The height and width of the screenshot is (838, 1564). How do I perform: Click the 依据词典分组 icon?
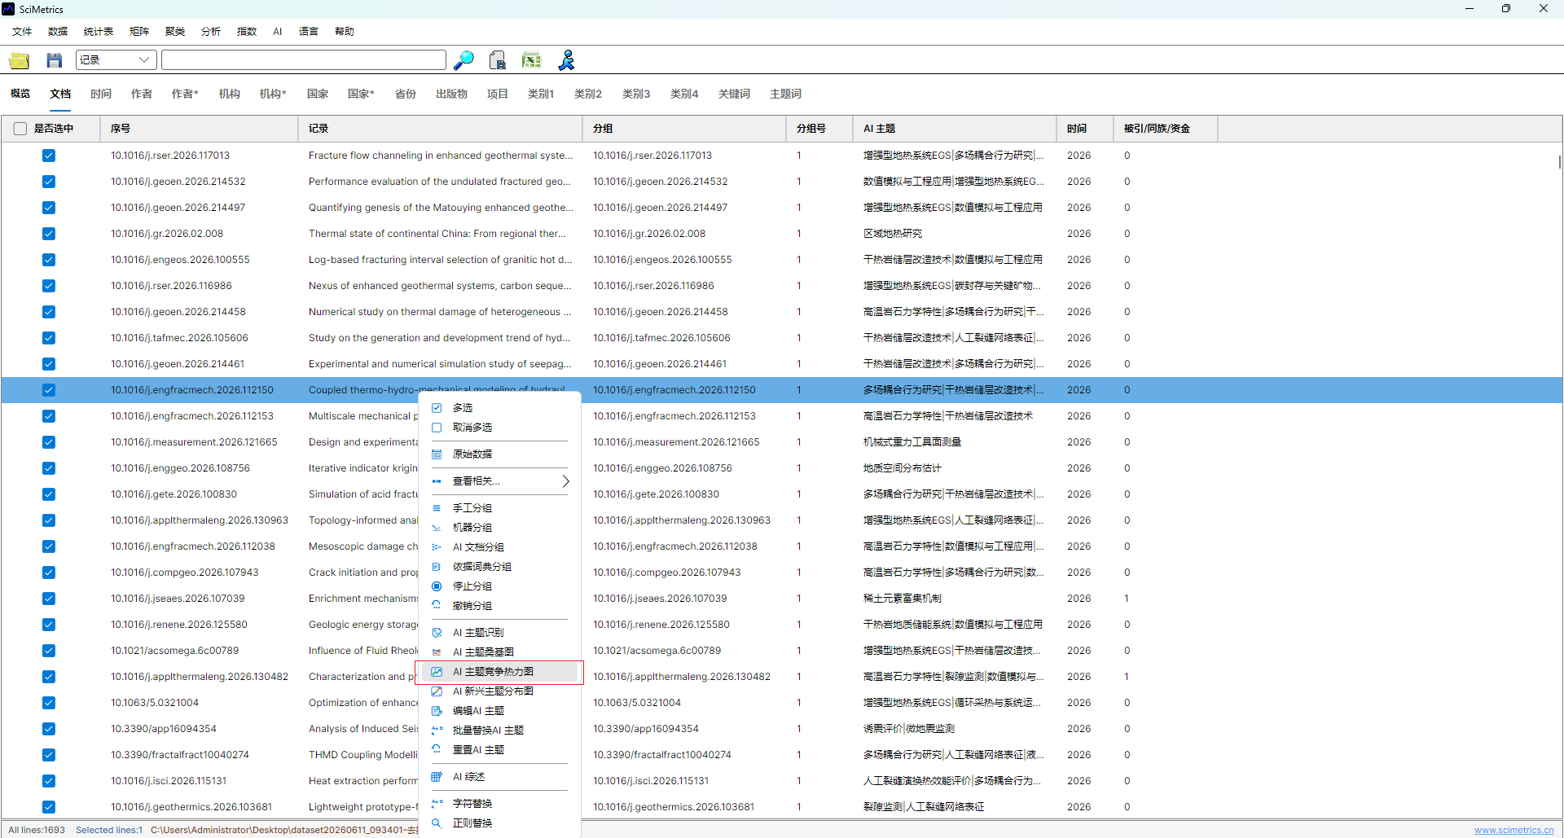[437, 567]
